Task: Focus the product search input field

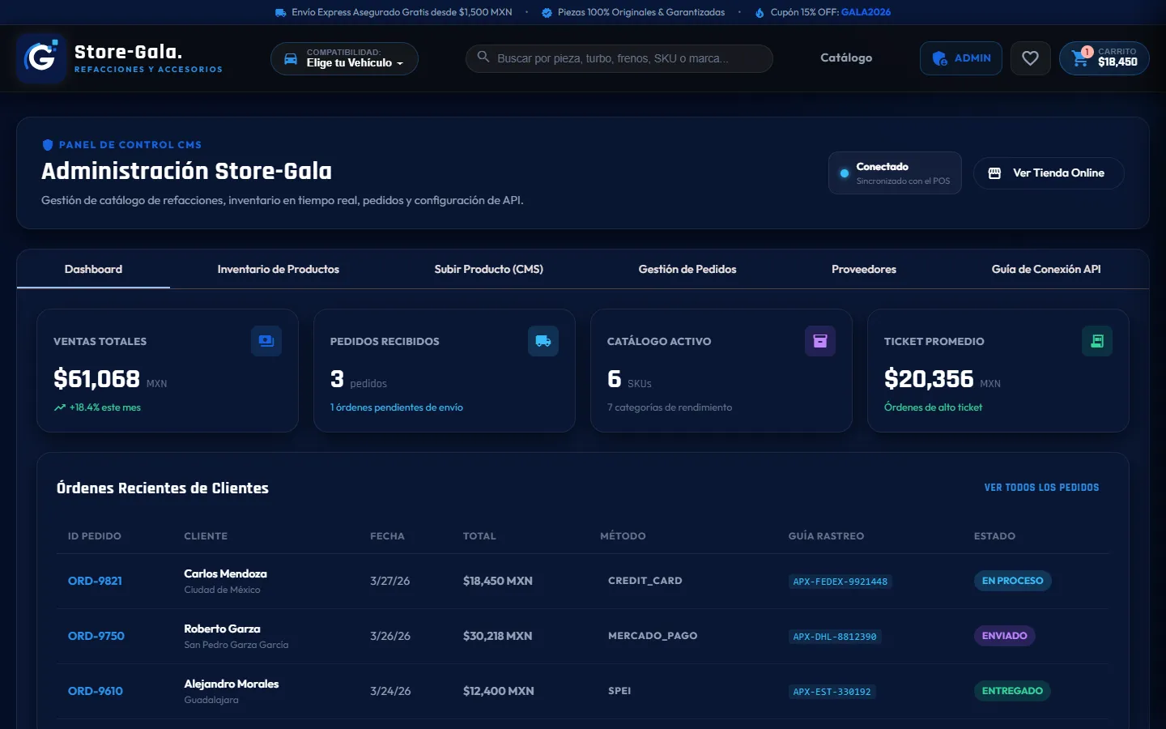Action: [x=619, y=58]
